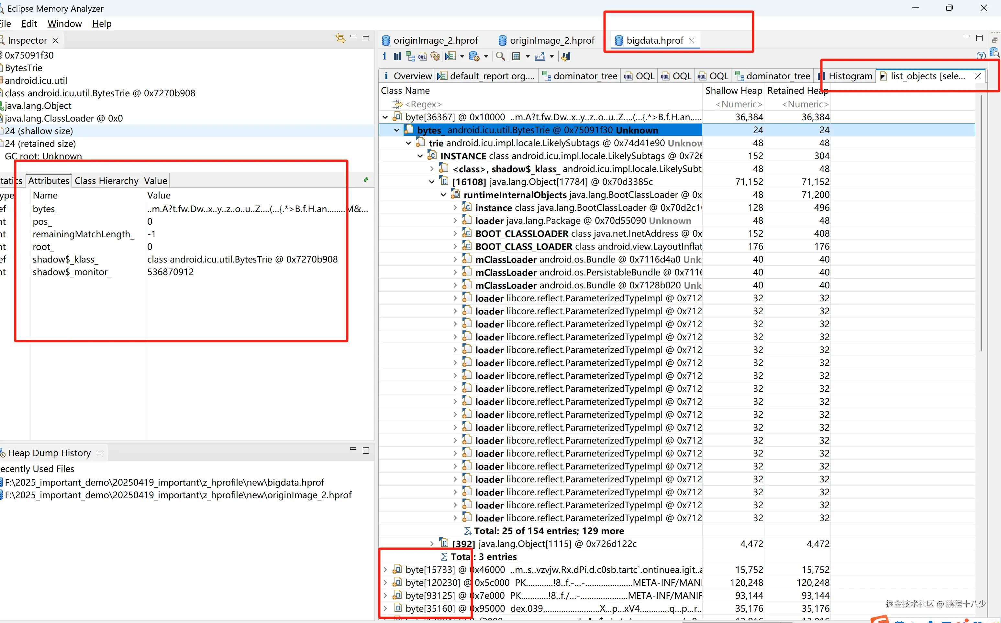This screenshot has width=1001, height=623.
Task: Open the Window menu
Action: click(x=65, y=24)
